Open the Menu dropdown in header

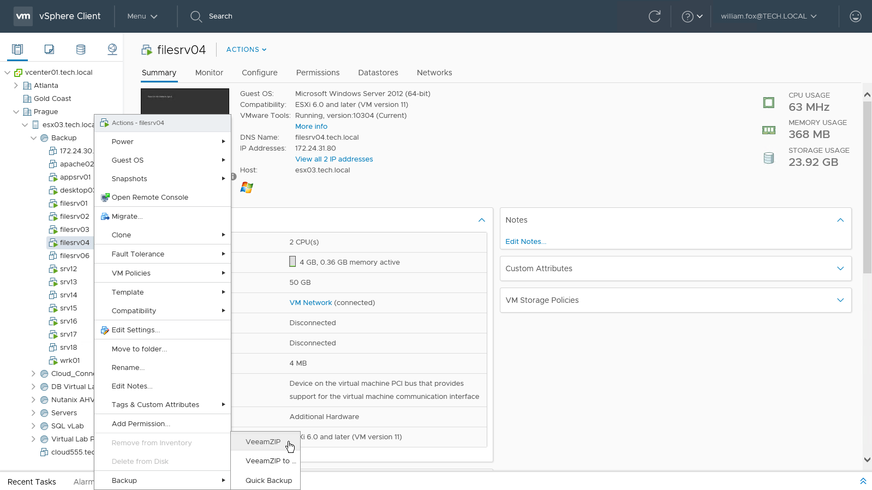pos(142,16)
